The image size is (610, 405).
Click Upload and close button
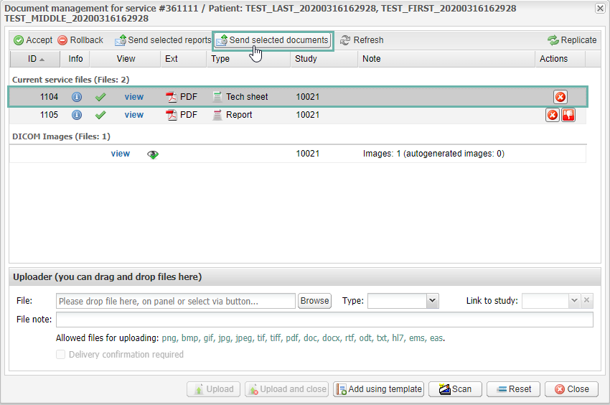[287, 389]
